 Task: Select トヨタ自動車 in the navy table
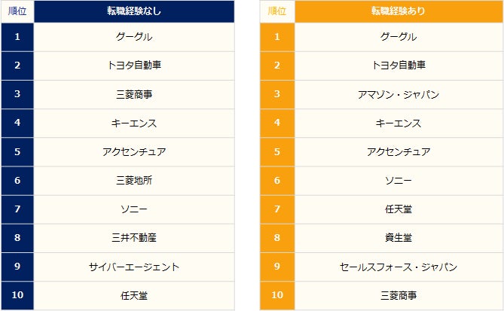coord(134,66)
